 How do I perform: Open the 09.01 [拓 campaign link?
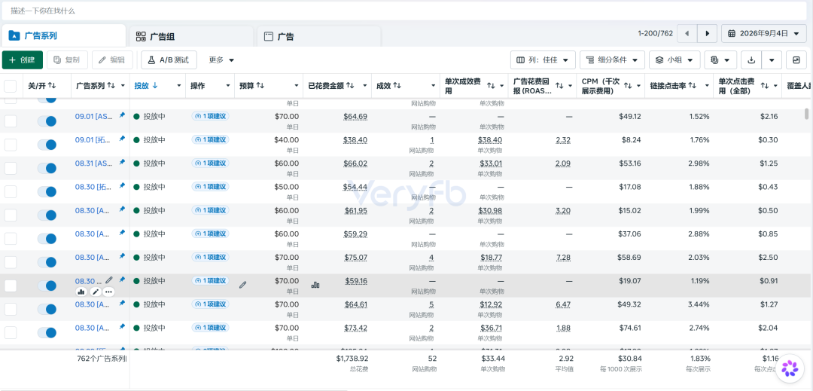click(93, 139)
